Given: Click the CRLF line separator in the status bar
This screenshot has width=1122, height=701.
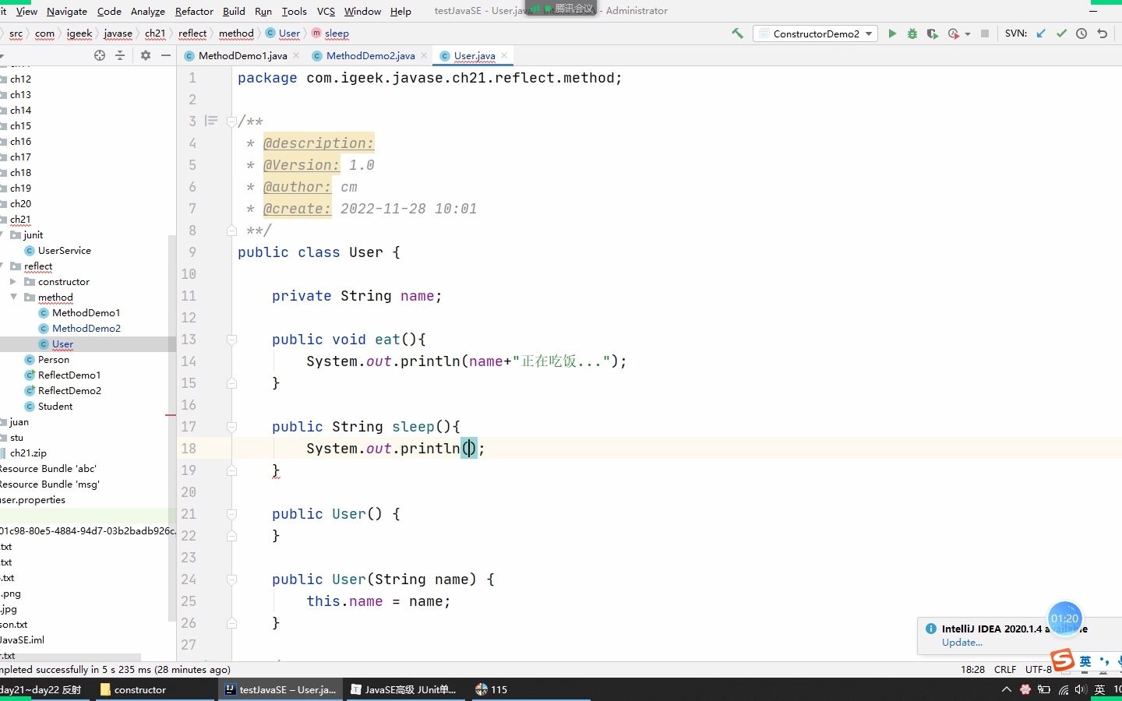Looking at the screenshot, I should point(1005,669).
